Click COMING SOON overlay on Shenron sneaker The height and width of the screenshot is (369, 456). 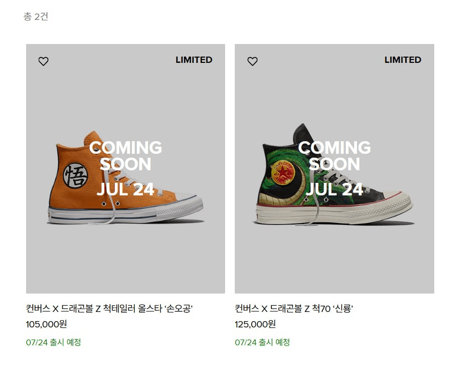point(334,156)
